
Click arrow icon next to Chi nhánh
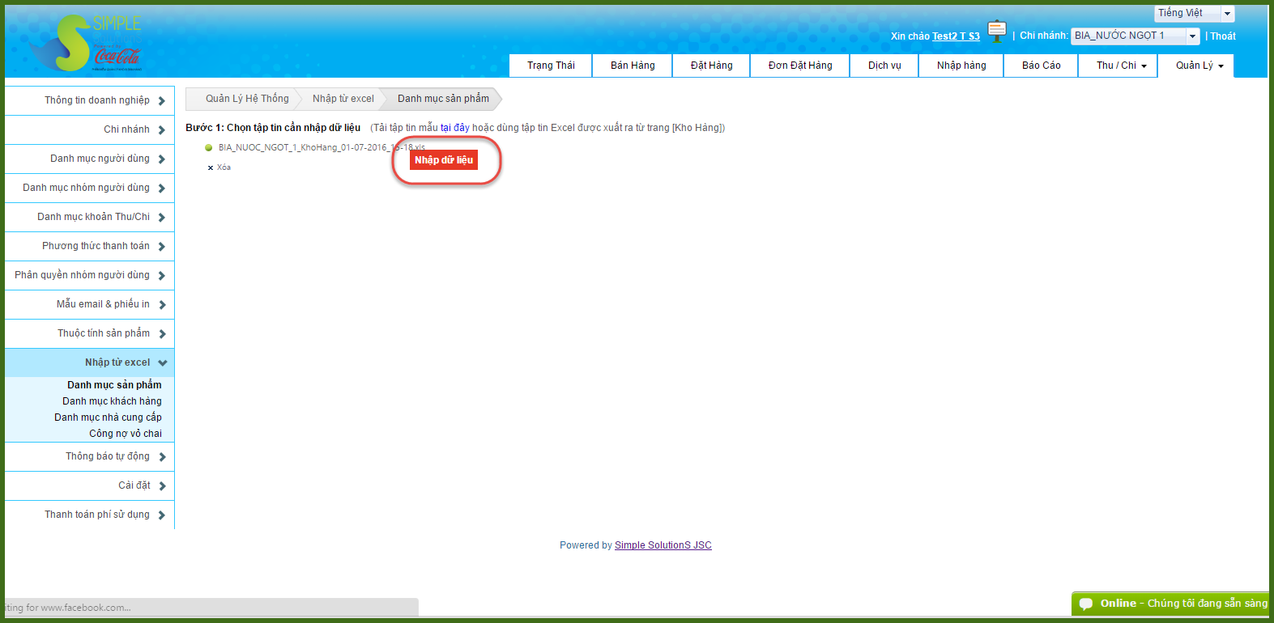pyautogui.click(x=162, y=130)
